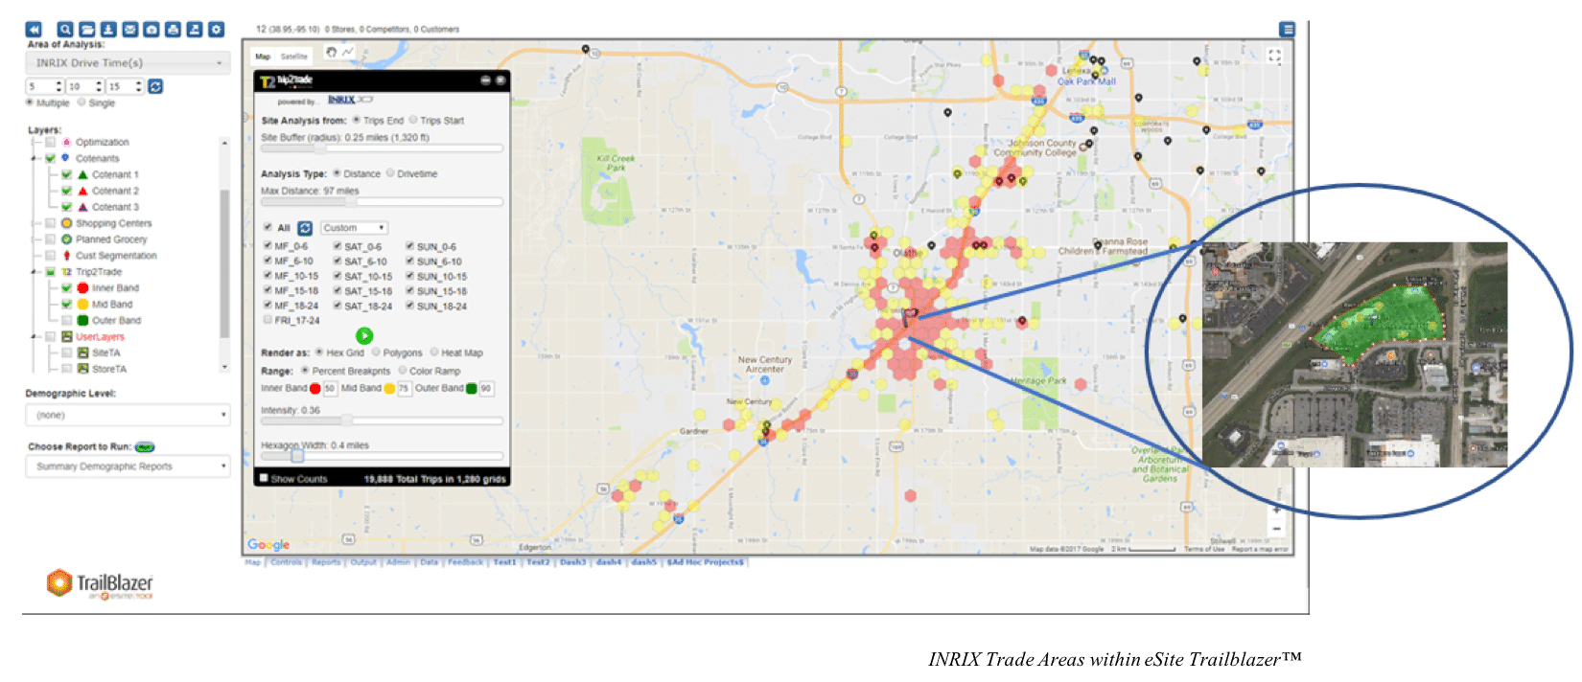1582x682 pixels.
Task: Open the Custom time preset dropdown
Action: pyautogui.click(x=354, y=228)
